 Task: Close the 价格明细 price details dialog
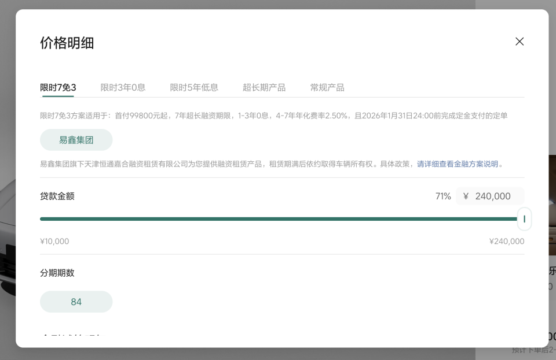520,41
